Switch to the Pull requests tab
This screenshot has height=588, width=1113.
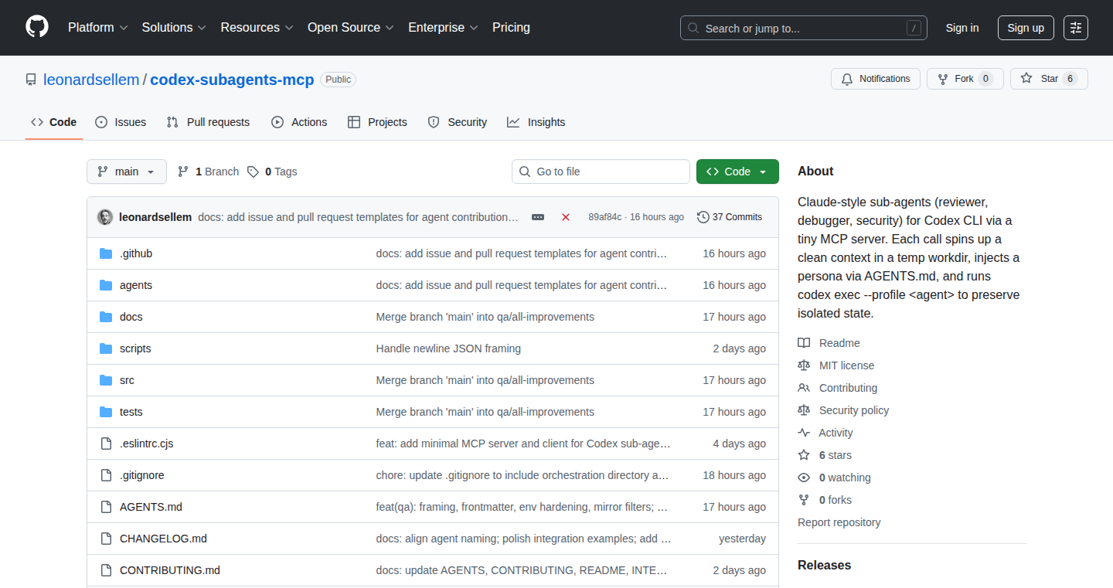tap(209, 122)
